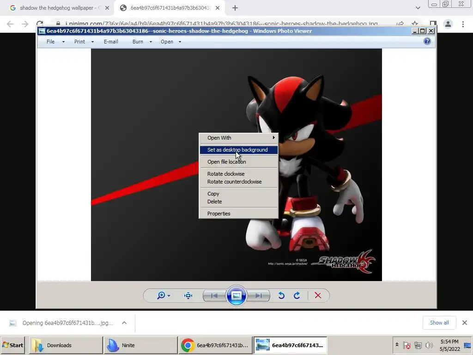Click Chrome back arrow
Screen dimensions: 473x355
(x=10, y=24)
